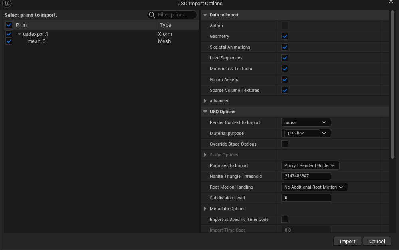Screen dimensions: 399x250
Task: Uncheck Materials & Textures
Action: coord(285,69)
